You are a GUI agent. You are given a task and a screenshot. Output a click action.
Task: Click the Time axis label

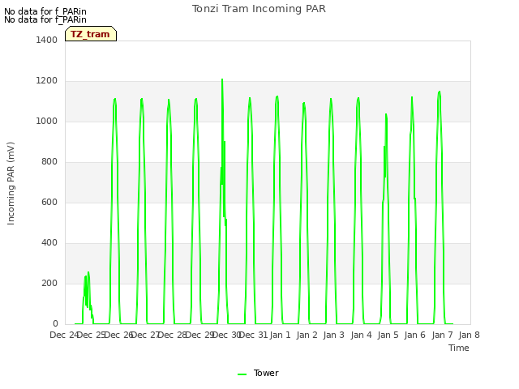pyautogui.click(x=459, y=348)
